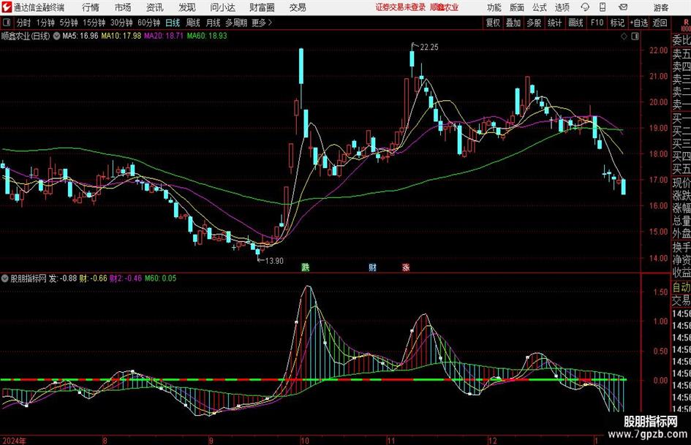
Task: Toggle the right panel layout icon
Action: pyautogui.click(x=635, y=37)
